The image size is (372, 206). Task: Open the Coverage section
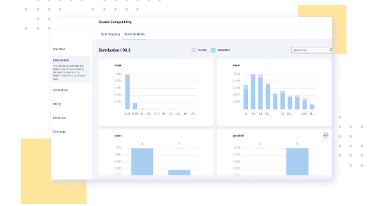click(x=59, y=131)
